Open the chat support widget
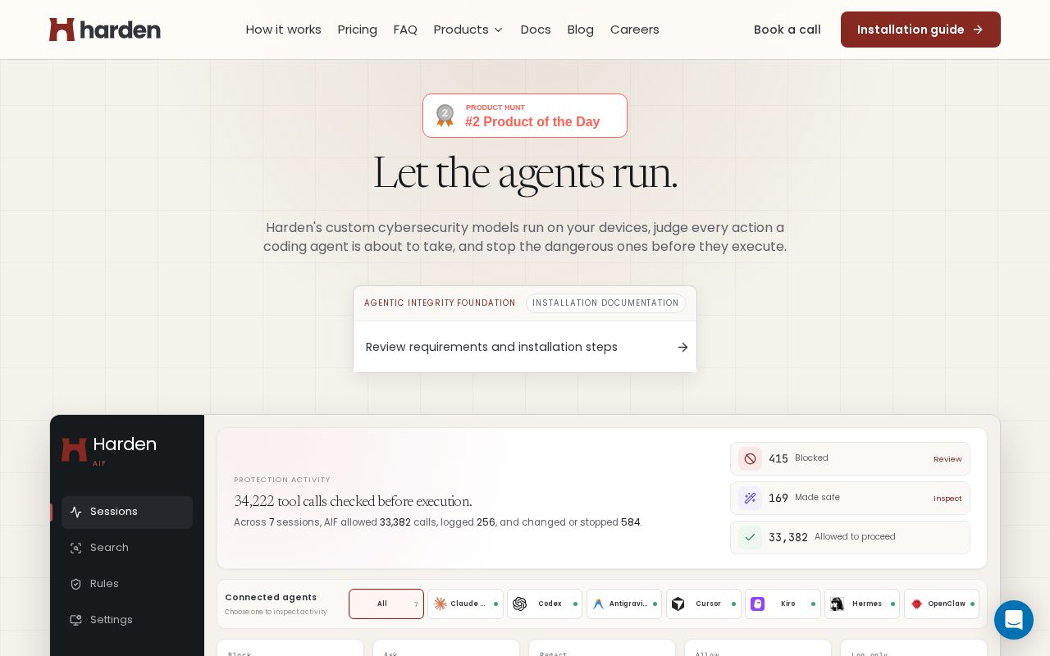The height and width of the screenshot is (656, 1050). point(1014,620)
